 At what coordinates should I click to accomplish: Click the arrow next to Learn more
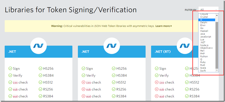point(171,26)
